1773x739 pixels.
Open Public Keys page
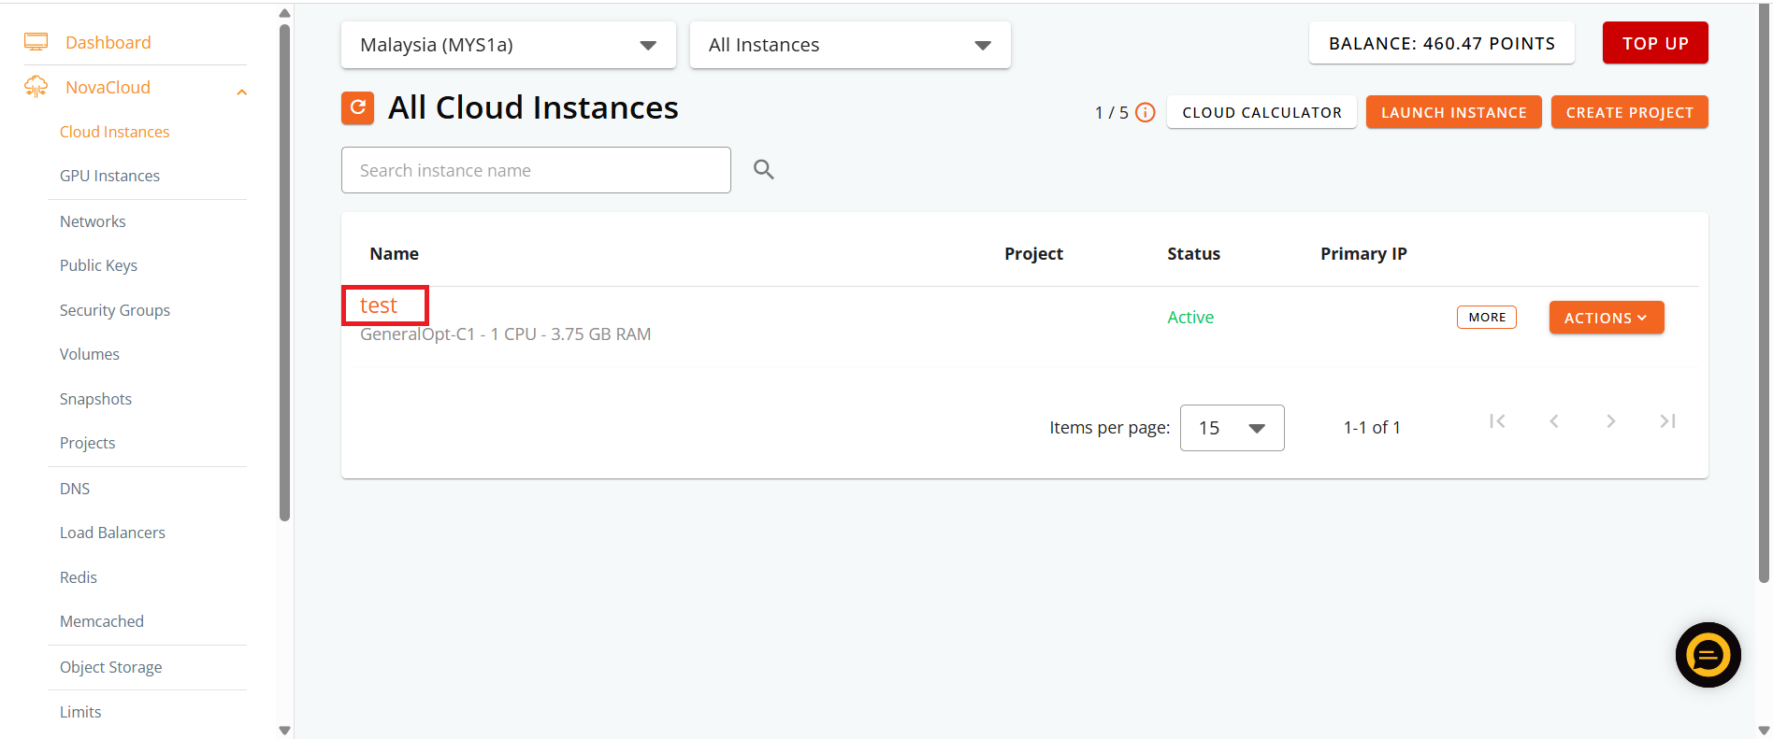click(x=98, y=265)
